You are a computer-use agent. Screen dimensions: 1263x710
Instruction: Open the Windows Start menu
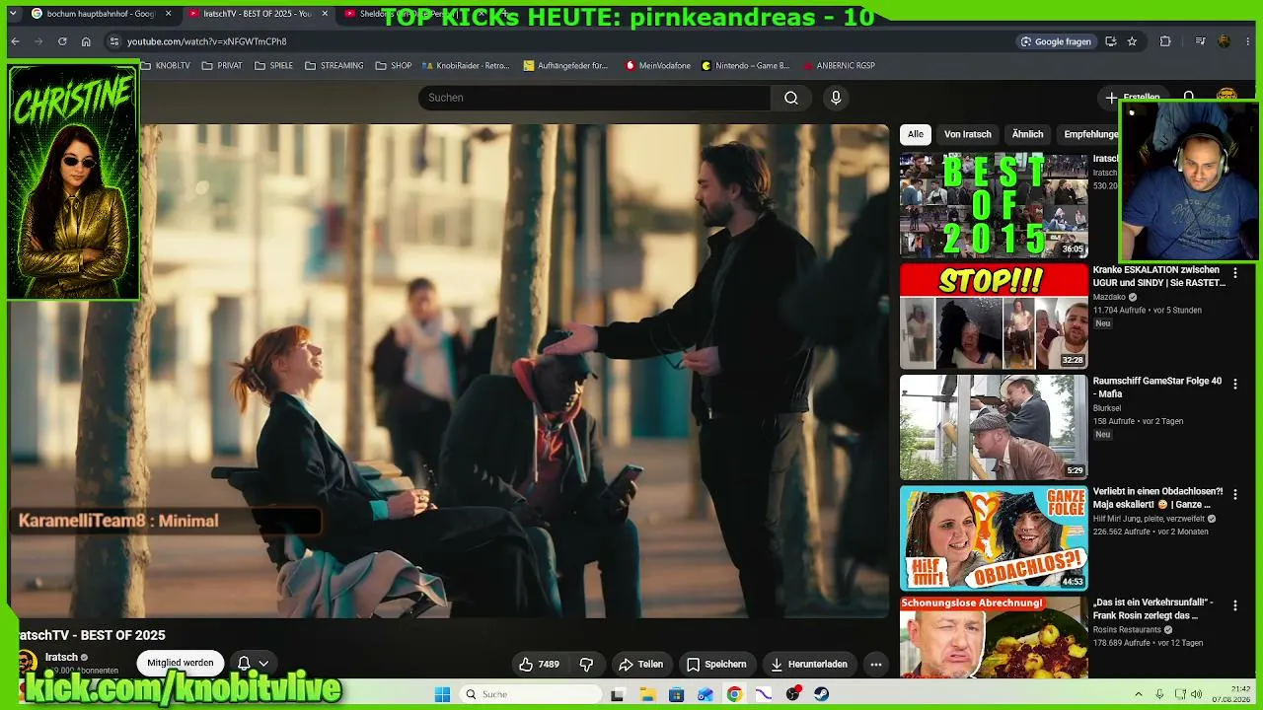[442, 694]
